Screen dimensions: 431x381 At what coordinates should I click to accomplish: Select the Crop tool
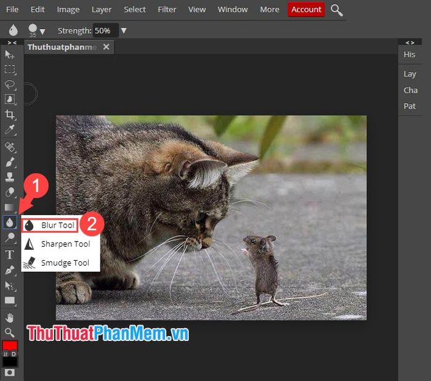pos(10,114)
